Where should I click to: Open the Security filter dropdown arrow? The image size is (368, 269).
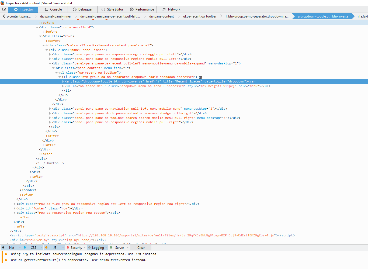coord(85,248)
